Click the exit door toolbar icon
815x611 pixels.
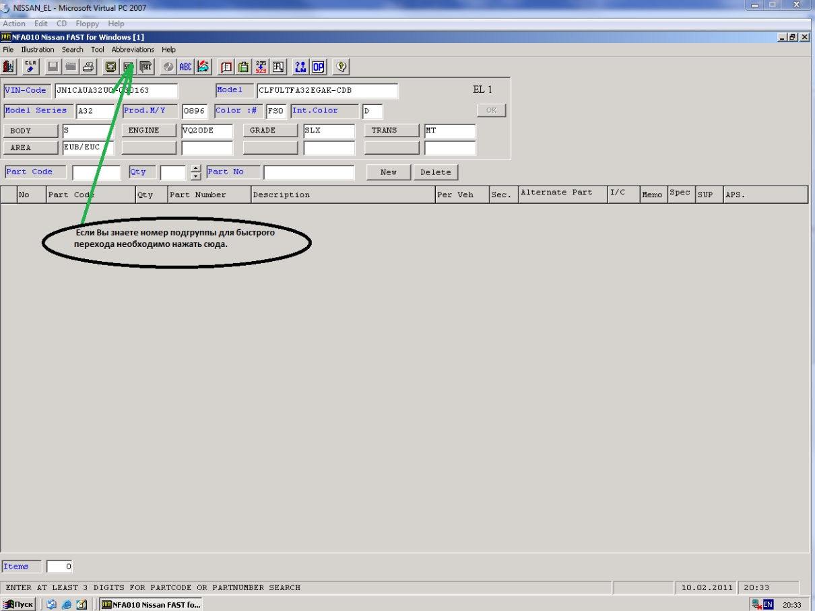tap(9, 67)
